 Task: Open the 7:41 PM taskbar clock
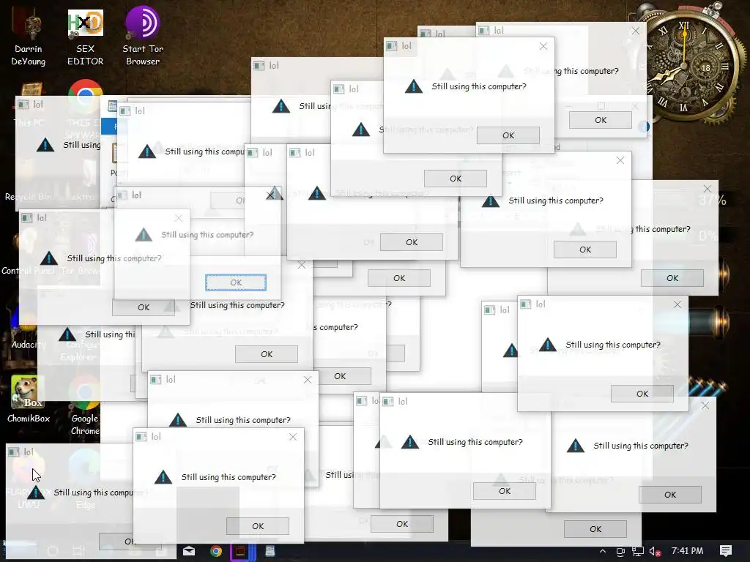coord(687,550)
